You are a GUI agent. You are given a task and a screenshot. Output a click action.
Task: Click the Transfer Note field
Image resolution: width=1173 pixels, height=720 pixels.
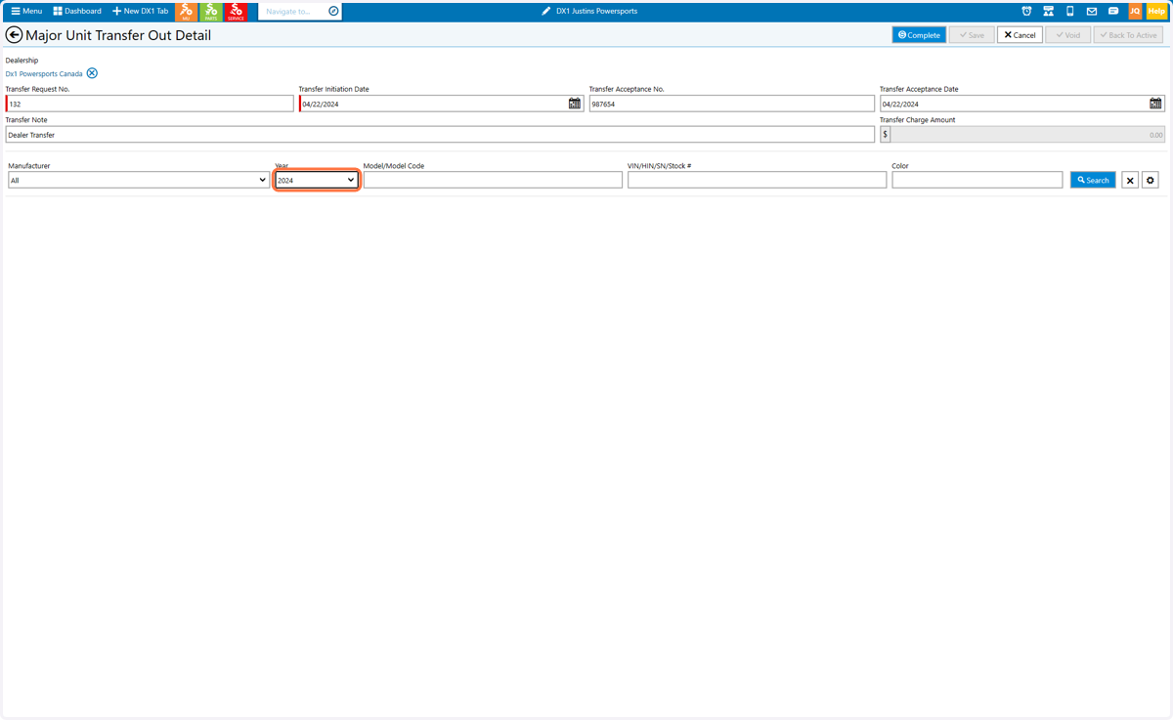coord(440,135)
